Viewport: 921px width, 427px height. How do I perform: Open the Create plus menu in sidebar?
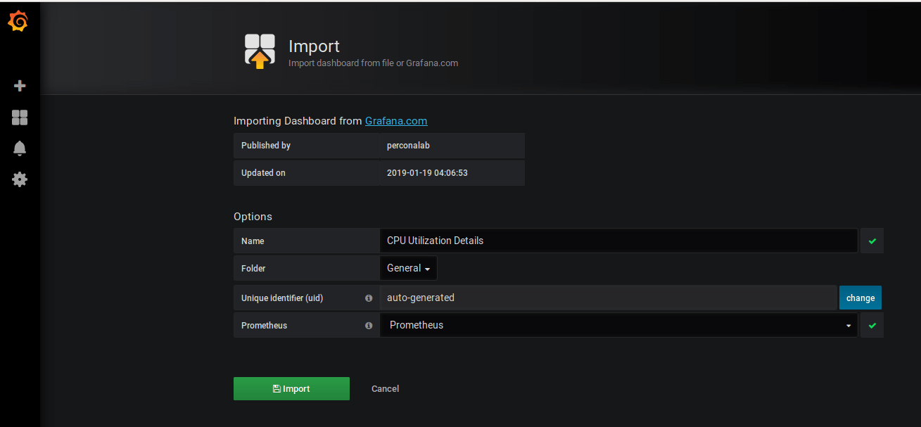click(x=20, y=86)
